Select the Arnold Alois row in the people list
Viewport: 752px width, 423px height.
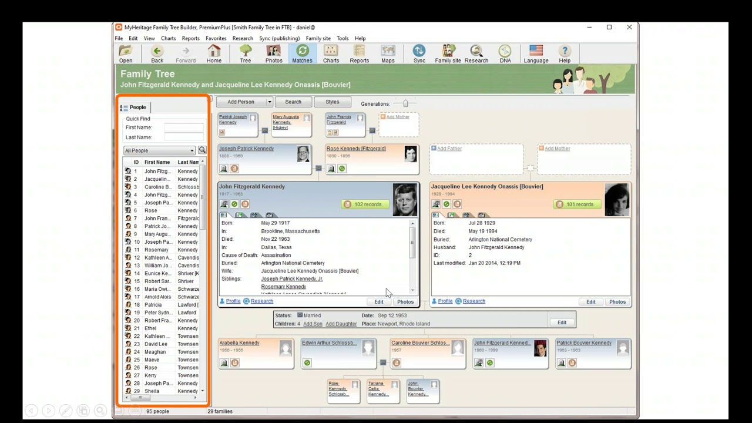pos(162,297)
